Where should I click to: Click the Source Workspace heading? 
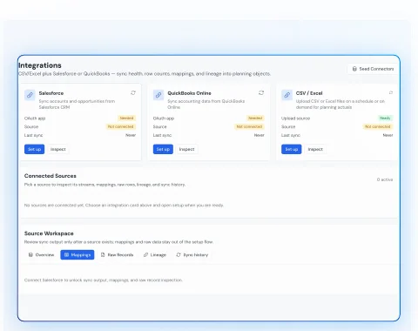tap(49, 233)
